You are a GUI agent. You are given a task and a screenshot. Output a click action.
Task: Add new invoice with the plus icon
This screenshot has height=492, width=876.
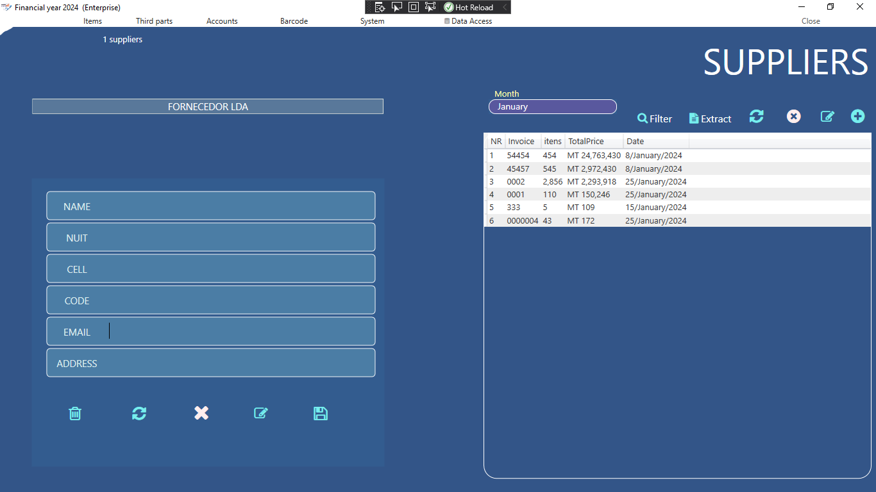point(857,117)
